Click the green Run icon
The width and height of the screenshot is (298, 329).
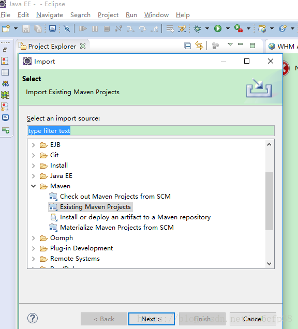[218, 28]
